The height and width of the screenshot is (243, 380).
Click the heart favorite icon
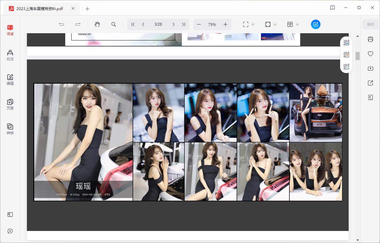pyautogui.click(x=370, y=54)
